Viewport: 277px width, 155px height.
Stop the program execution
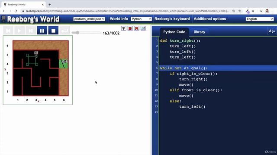click(53, 31)
